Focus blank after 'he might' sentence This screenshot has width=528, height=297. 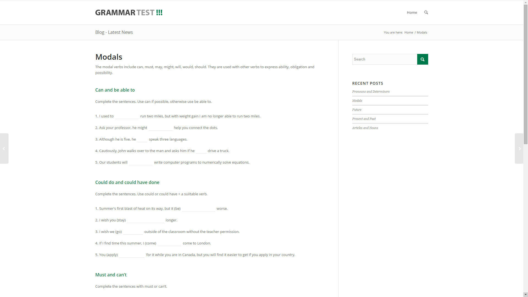(160, 128)
